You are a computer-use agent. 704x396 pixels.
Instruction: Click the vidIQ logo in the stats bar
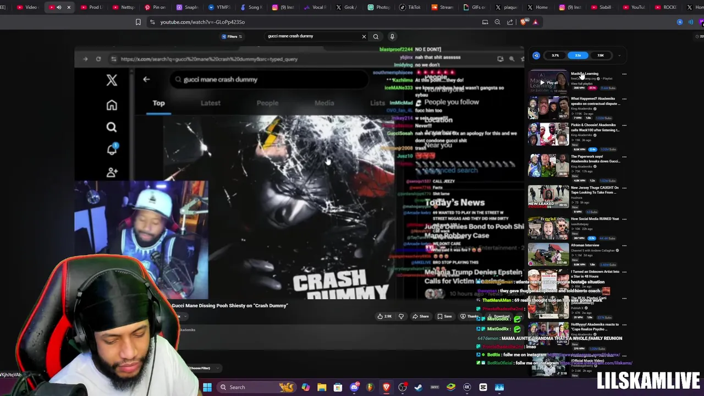point(536,55)
